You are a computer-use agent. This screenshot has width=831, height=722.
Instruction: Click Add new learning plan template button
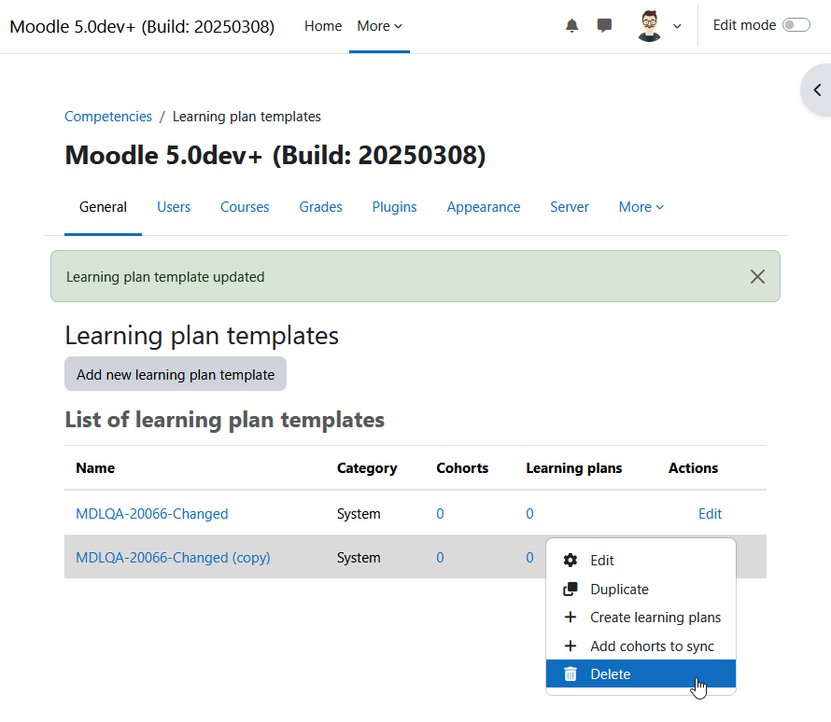pos(176,374)
